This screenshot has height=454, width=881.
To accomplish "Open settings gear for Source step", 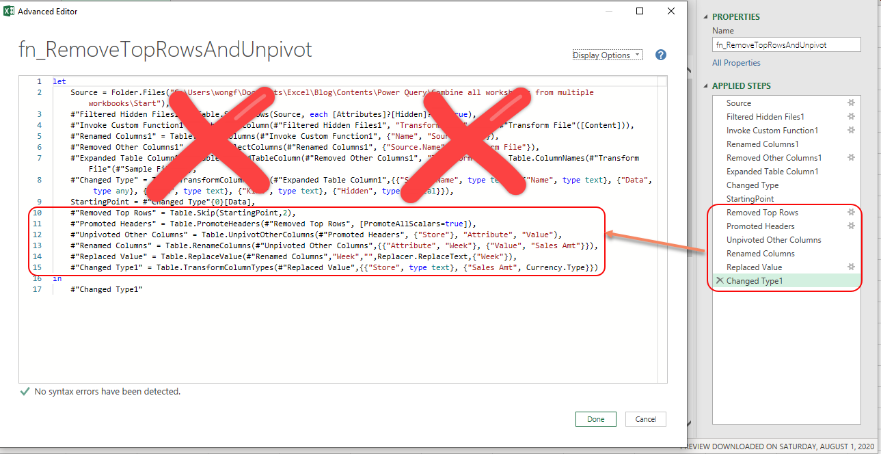I will [x=851, y=103].
